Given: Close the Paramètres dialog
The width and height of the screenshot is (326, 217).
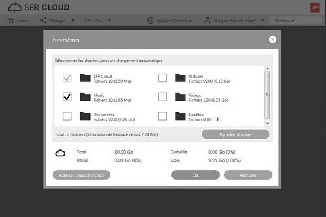Looking at the screenshot, I should (272, 39).
